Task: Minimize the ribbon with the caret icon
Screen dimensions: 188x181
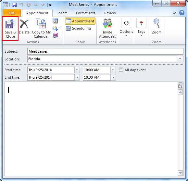Action: tap(175, 13)
